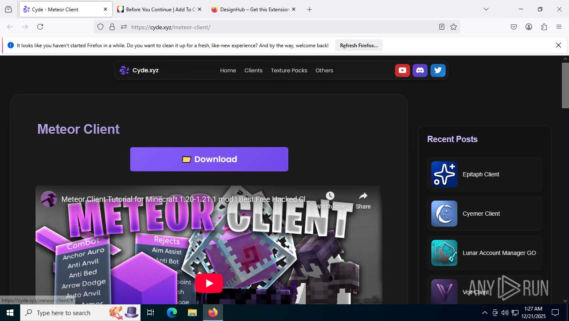Viewport: 569px width, 321px height.
Task: Open File Explorer from the taskbar
Action: point(192,313)
